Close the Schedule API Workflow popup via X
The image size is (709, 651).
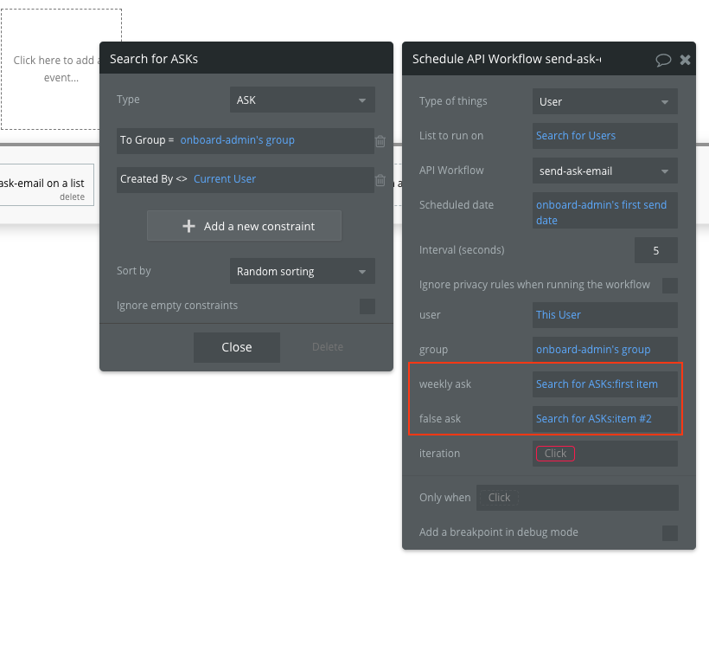click(685, 59)
